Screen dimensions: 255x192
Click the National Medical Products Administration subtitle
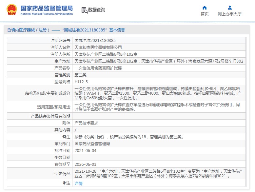[47, 14]
